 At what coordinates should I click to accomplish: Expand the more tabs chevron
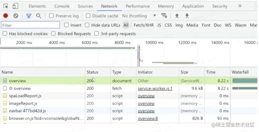point(240,6)
